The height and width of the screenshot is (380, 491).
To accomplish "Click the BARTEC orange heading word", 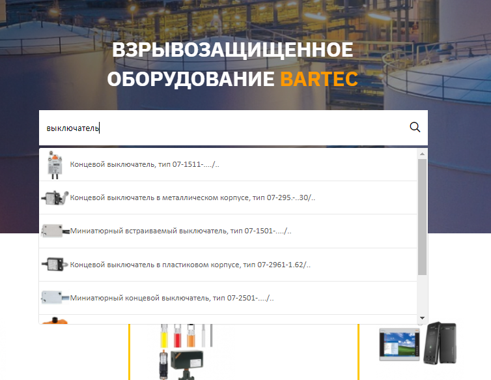I will point(319,79).
